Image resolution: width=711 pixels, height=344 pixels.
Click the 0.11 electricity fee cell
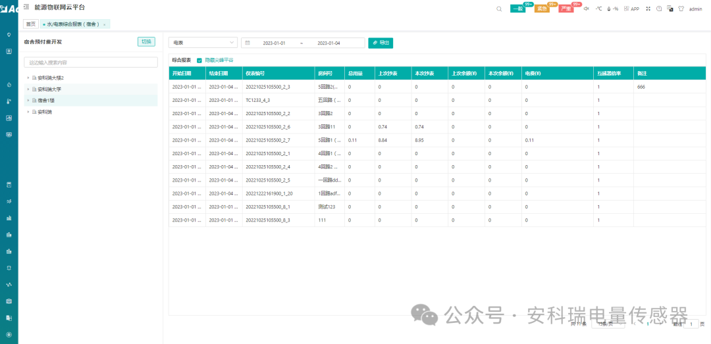pyautogui.click(x=558, y=141)
